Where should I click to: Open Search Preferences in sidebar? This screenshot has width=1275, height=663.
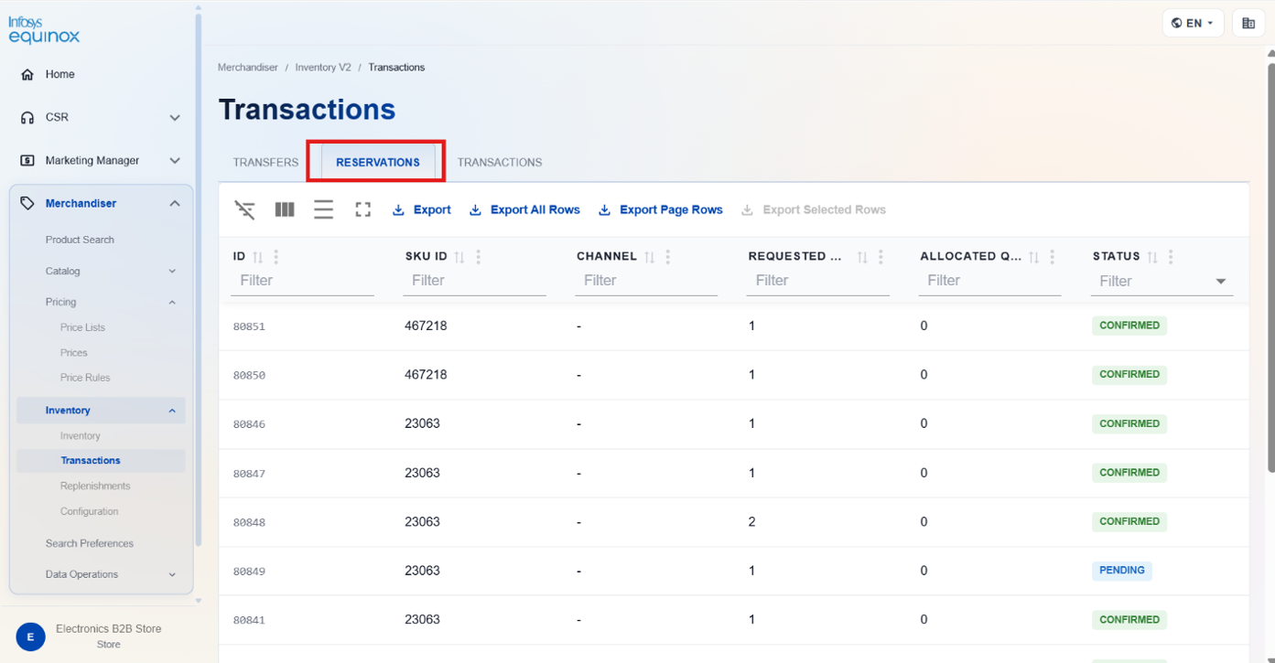point(90,544)
